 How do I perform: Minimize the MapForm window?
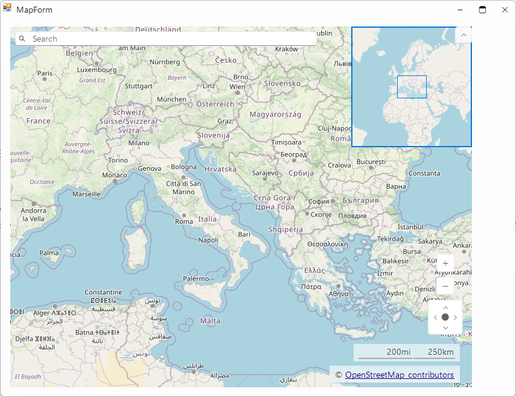tap(460, 10)
